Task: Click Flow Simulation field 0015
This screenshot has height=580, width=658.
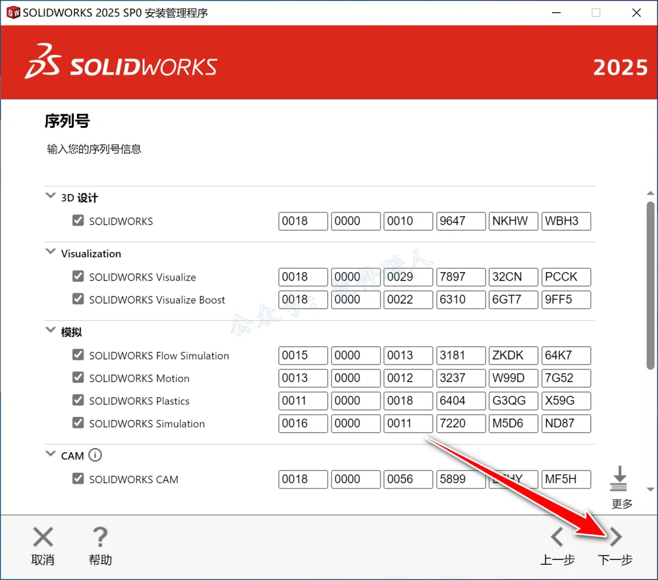Action: pos(303,355)
